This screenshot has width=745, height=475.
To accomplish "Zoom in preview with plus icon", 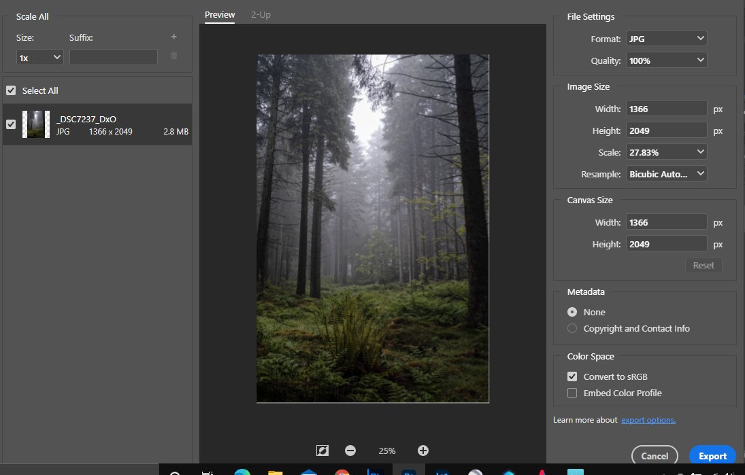I will tap(423, 451).
